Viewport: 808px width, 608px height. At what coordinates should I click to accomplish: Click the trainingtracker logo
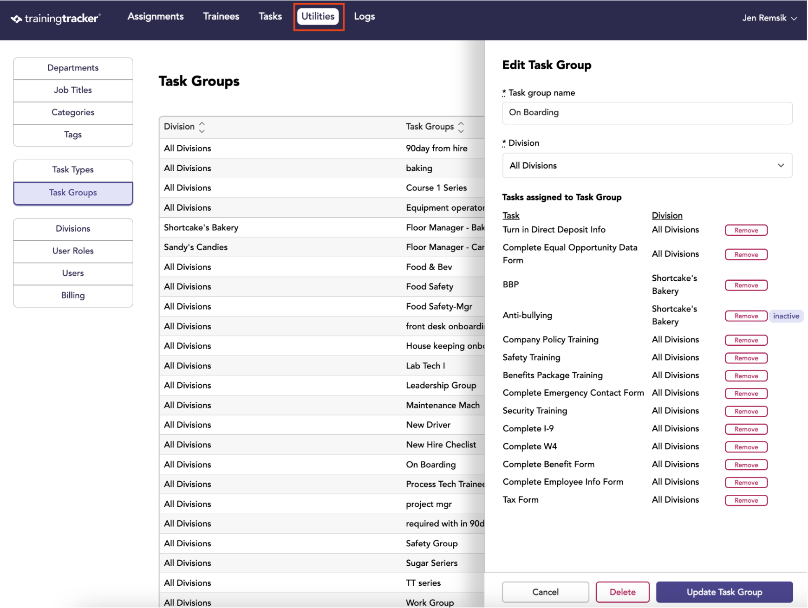click(55, 18)
